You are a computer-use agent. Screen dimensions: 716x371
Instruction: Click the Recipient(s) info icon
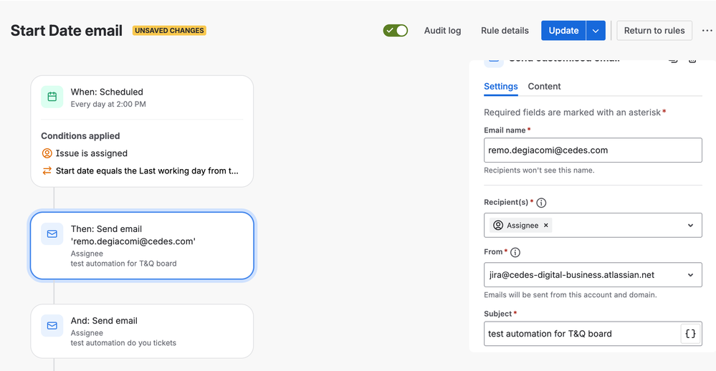coord(541,203)
